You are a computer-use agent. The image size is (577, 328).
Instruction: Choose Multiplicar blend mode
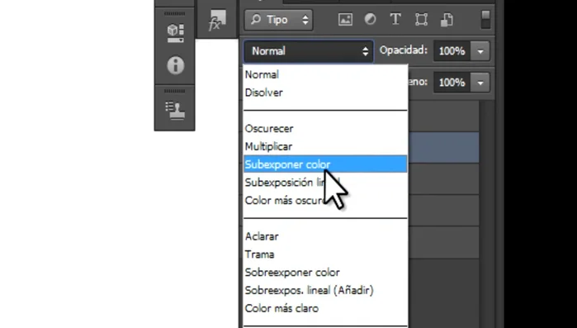[325, 147]
